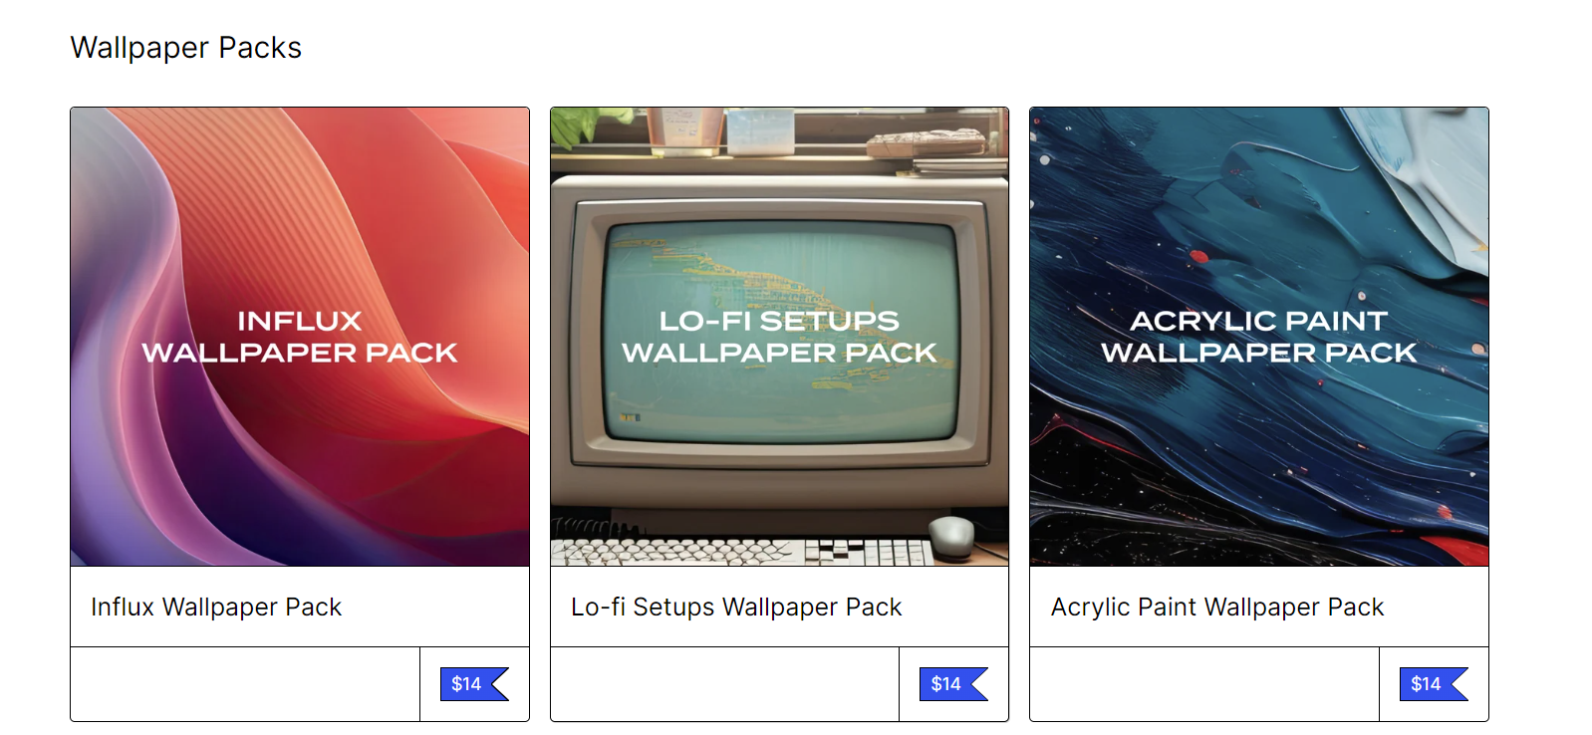Click the $14 price tag under Influx
1592x735 pixels.
pyautogui.click(x=474, y=684)
